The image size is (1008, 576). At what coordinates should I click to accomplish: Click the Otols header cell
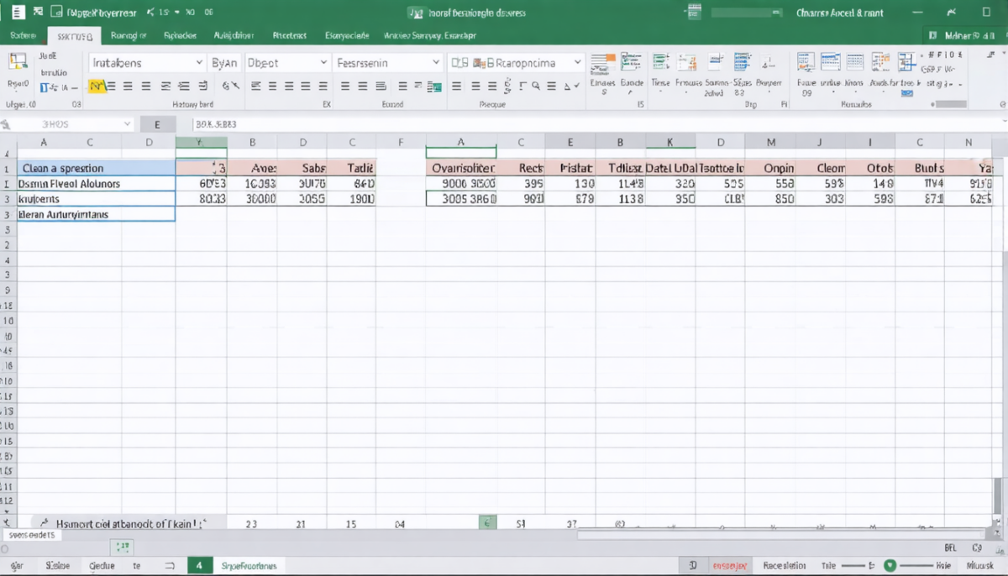click(x=870, y=168)
